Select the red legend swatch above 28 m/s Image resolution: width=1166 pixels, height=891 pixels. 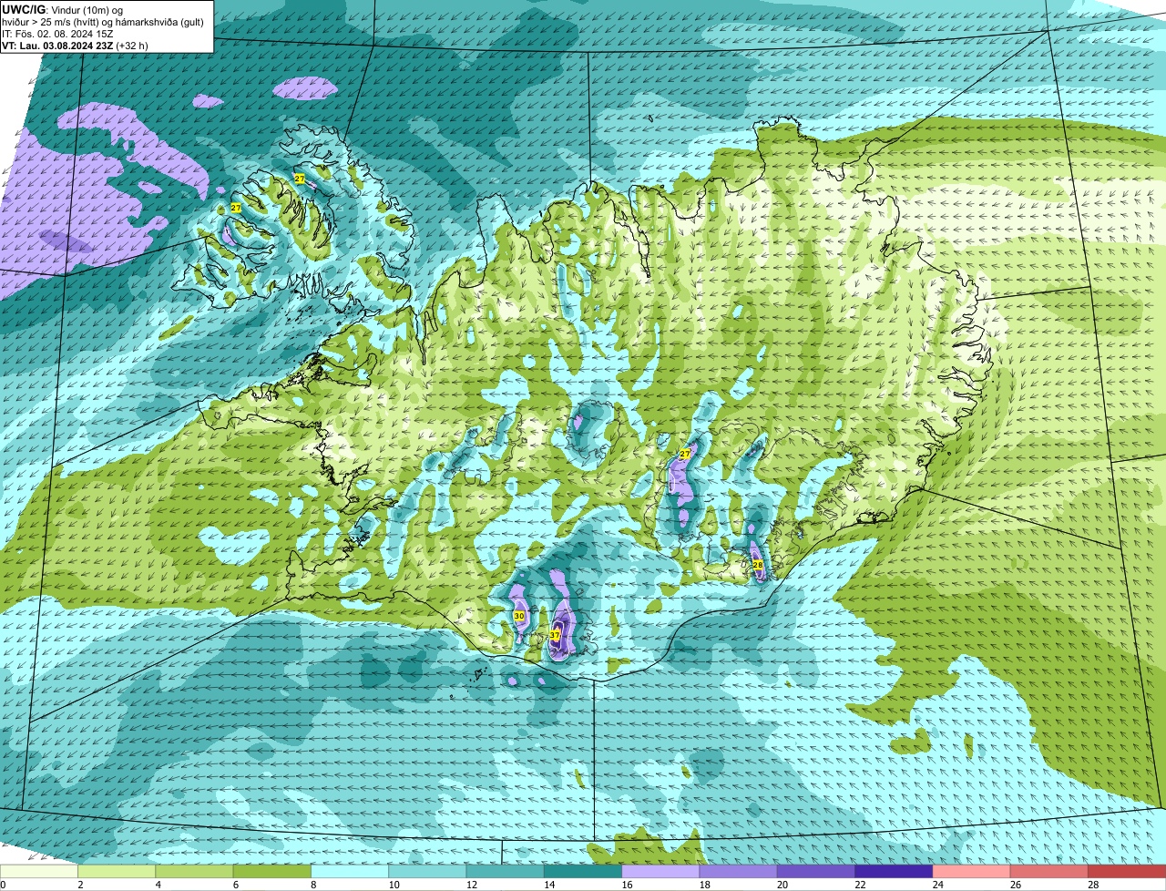[x=1127, y=872]
